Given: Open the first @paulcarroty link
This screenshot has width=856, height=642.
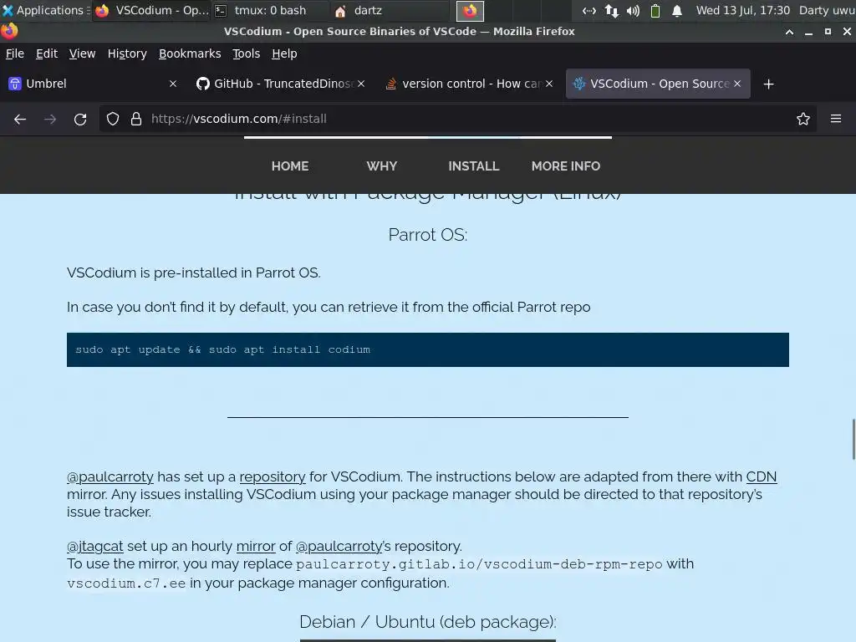Looking at the screenshot, I should 110,476.
